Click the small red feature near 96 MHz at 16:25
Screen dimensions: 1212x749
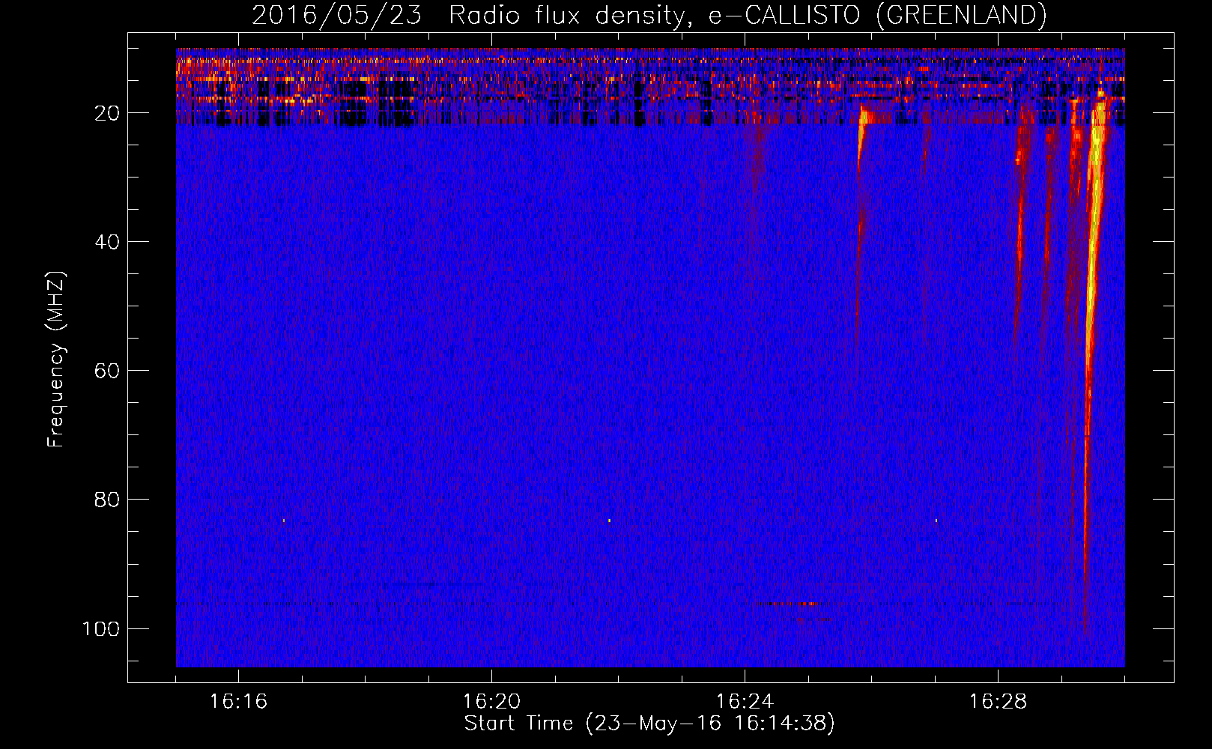[790, 604]
